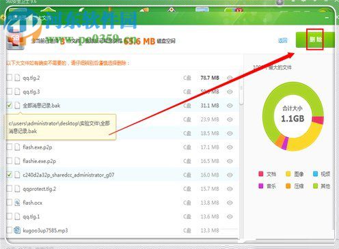The height and width of the screenshot is (249, 339).
Task: Click the file name qqprotect.tlg.2
Action: [39, 189]
